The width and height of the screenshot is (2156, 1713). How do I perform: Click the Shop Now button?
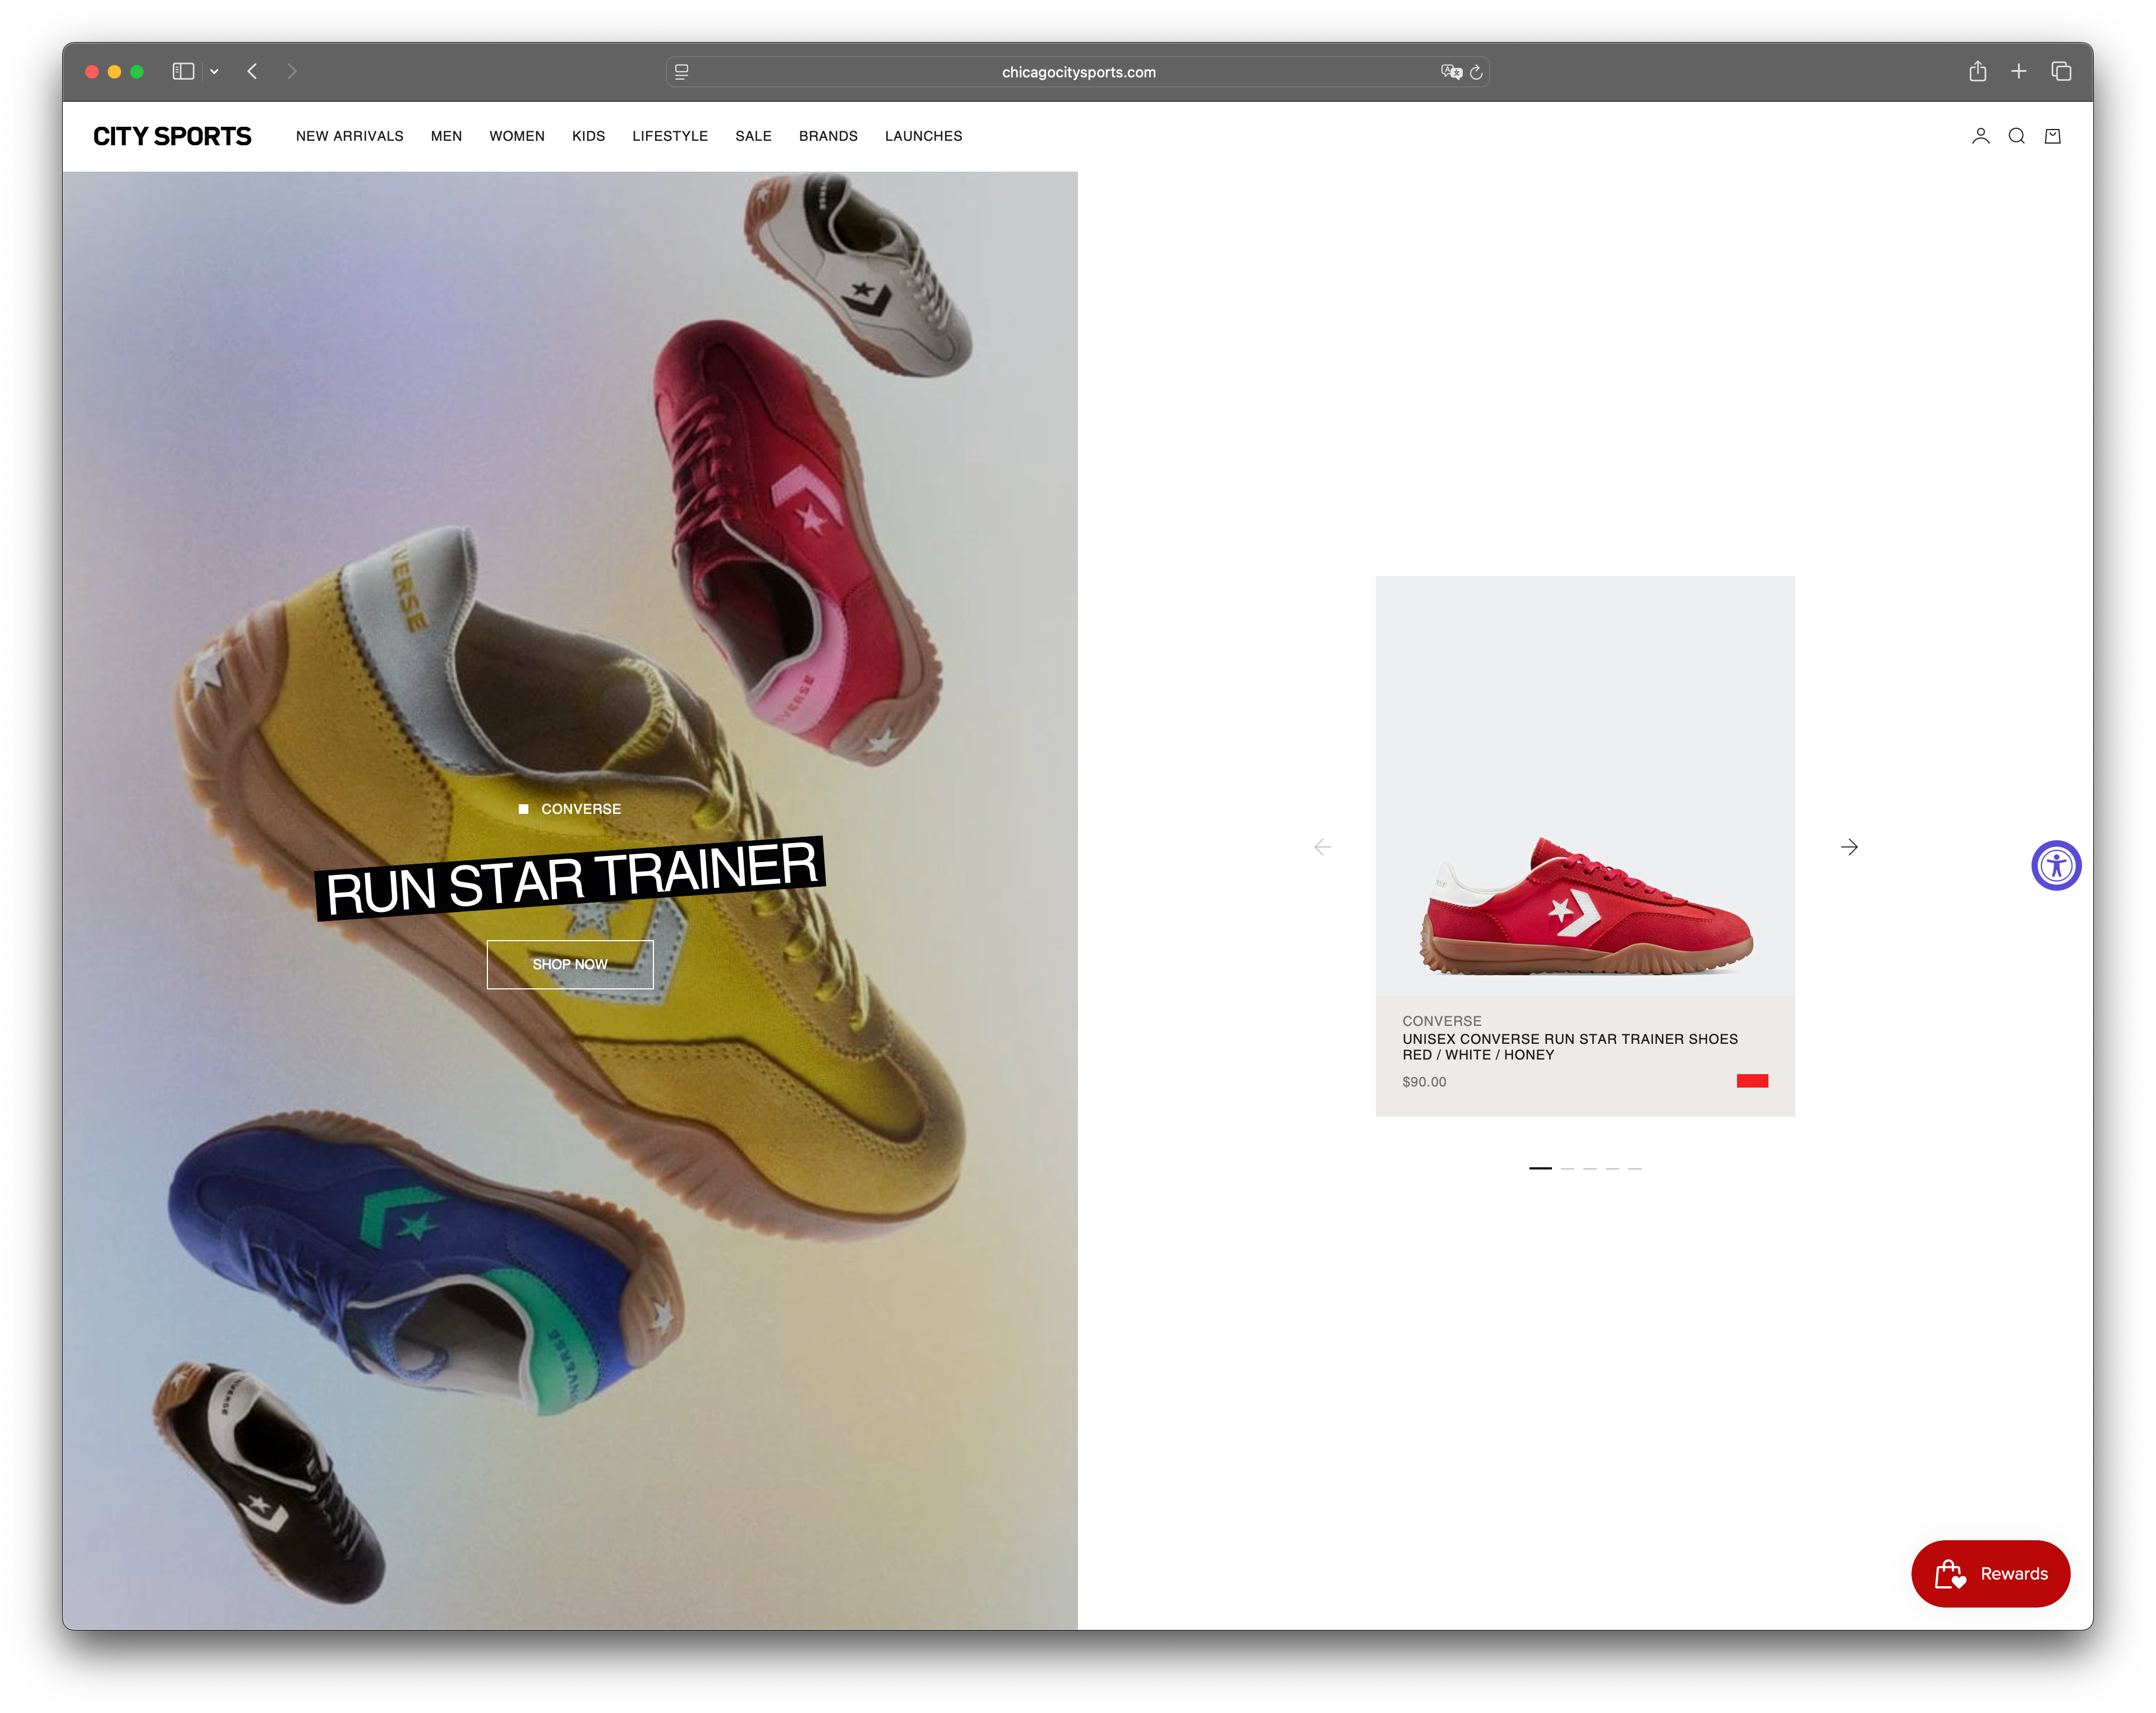[x=570, y=964]
